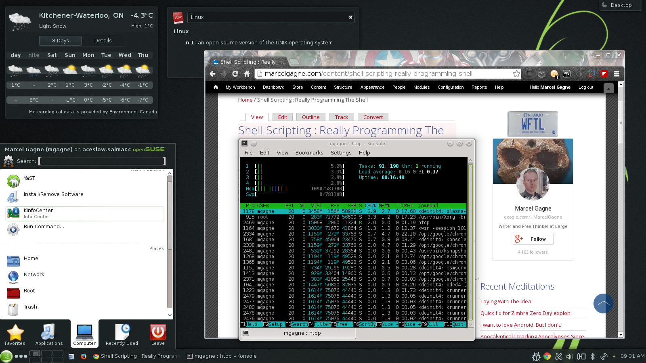Go back in Chrome browser

(x=212, y=74)
